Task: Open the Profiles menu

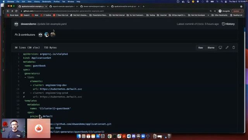Action: pos(57,2)
